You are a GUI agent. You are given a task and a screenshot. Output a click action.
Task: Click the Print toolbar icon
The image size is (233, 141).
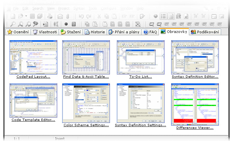click(x=50, y=16)
